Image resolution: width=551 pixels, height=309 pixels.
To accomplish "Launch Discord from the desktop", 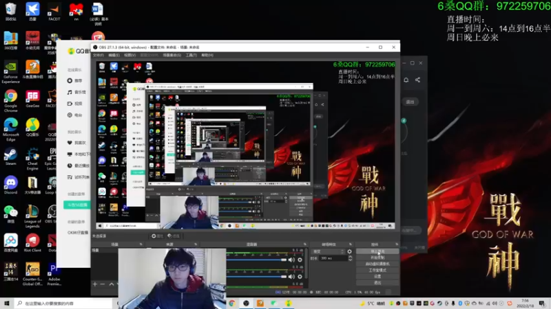I will click(10, 185).
